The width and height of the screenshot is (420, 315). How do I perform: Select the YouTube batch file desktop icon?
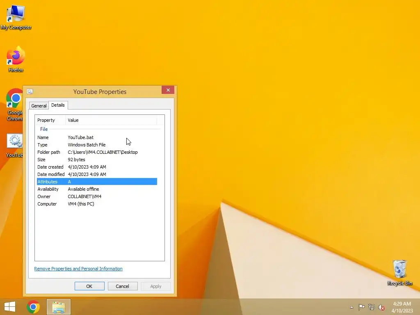[x=14, y=146]
